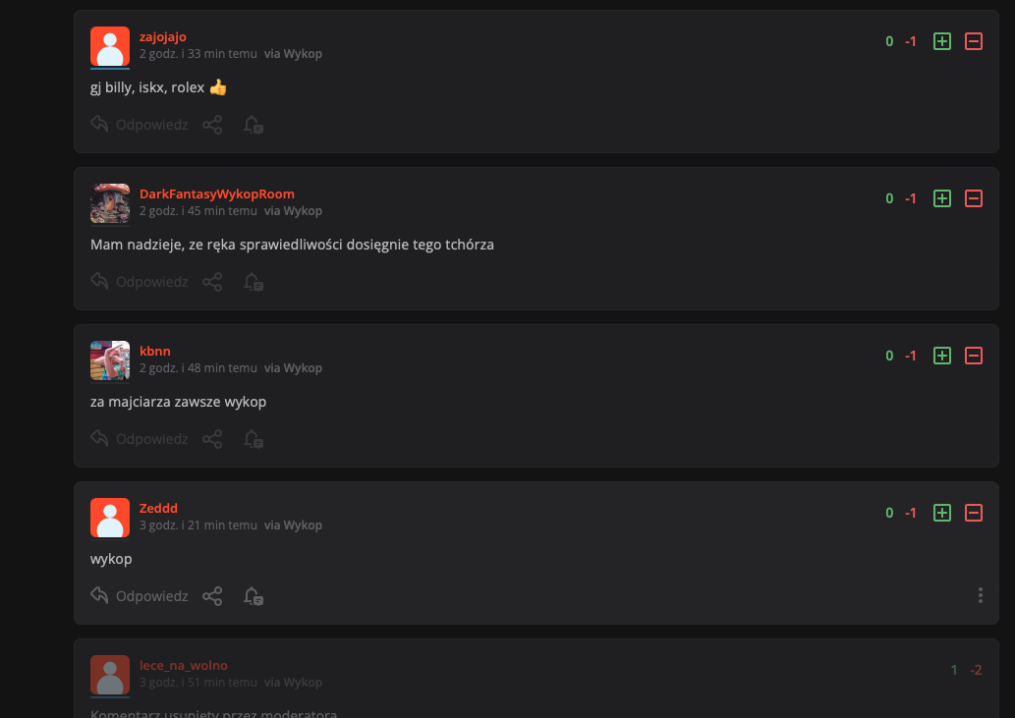Enable bell notifications for DarkFantasyWykopRoom's comment
The height and width of the screenshot is (718, 1015).
pyautogui.click(x=254, y=282)
